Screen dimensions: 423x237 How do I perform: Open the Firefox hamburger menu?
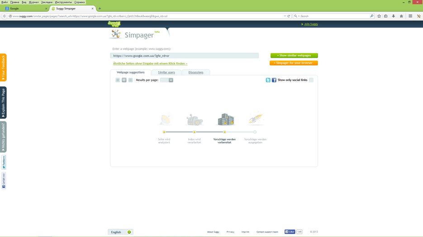[x=410, y=16]
